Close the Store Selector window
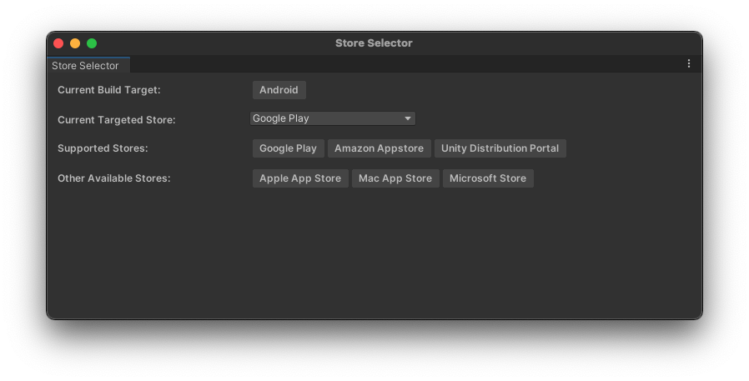 (x=58, y=43)
